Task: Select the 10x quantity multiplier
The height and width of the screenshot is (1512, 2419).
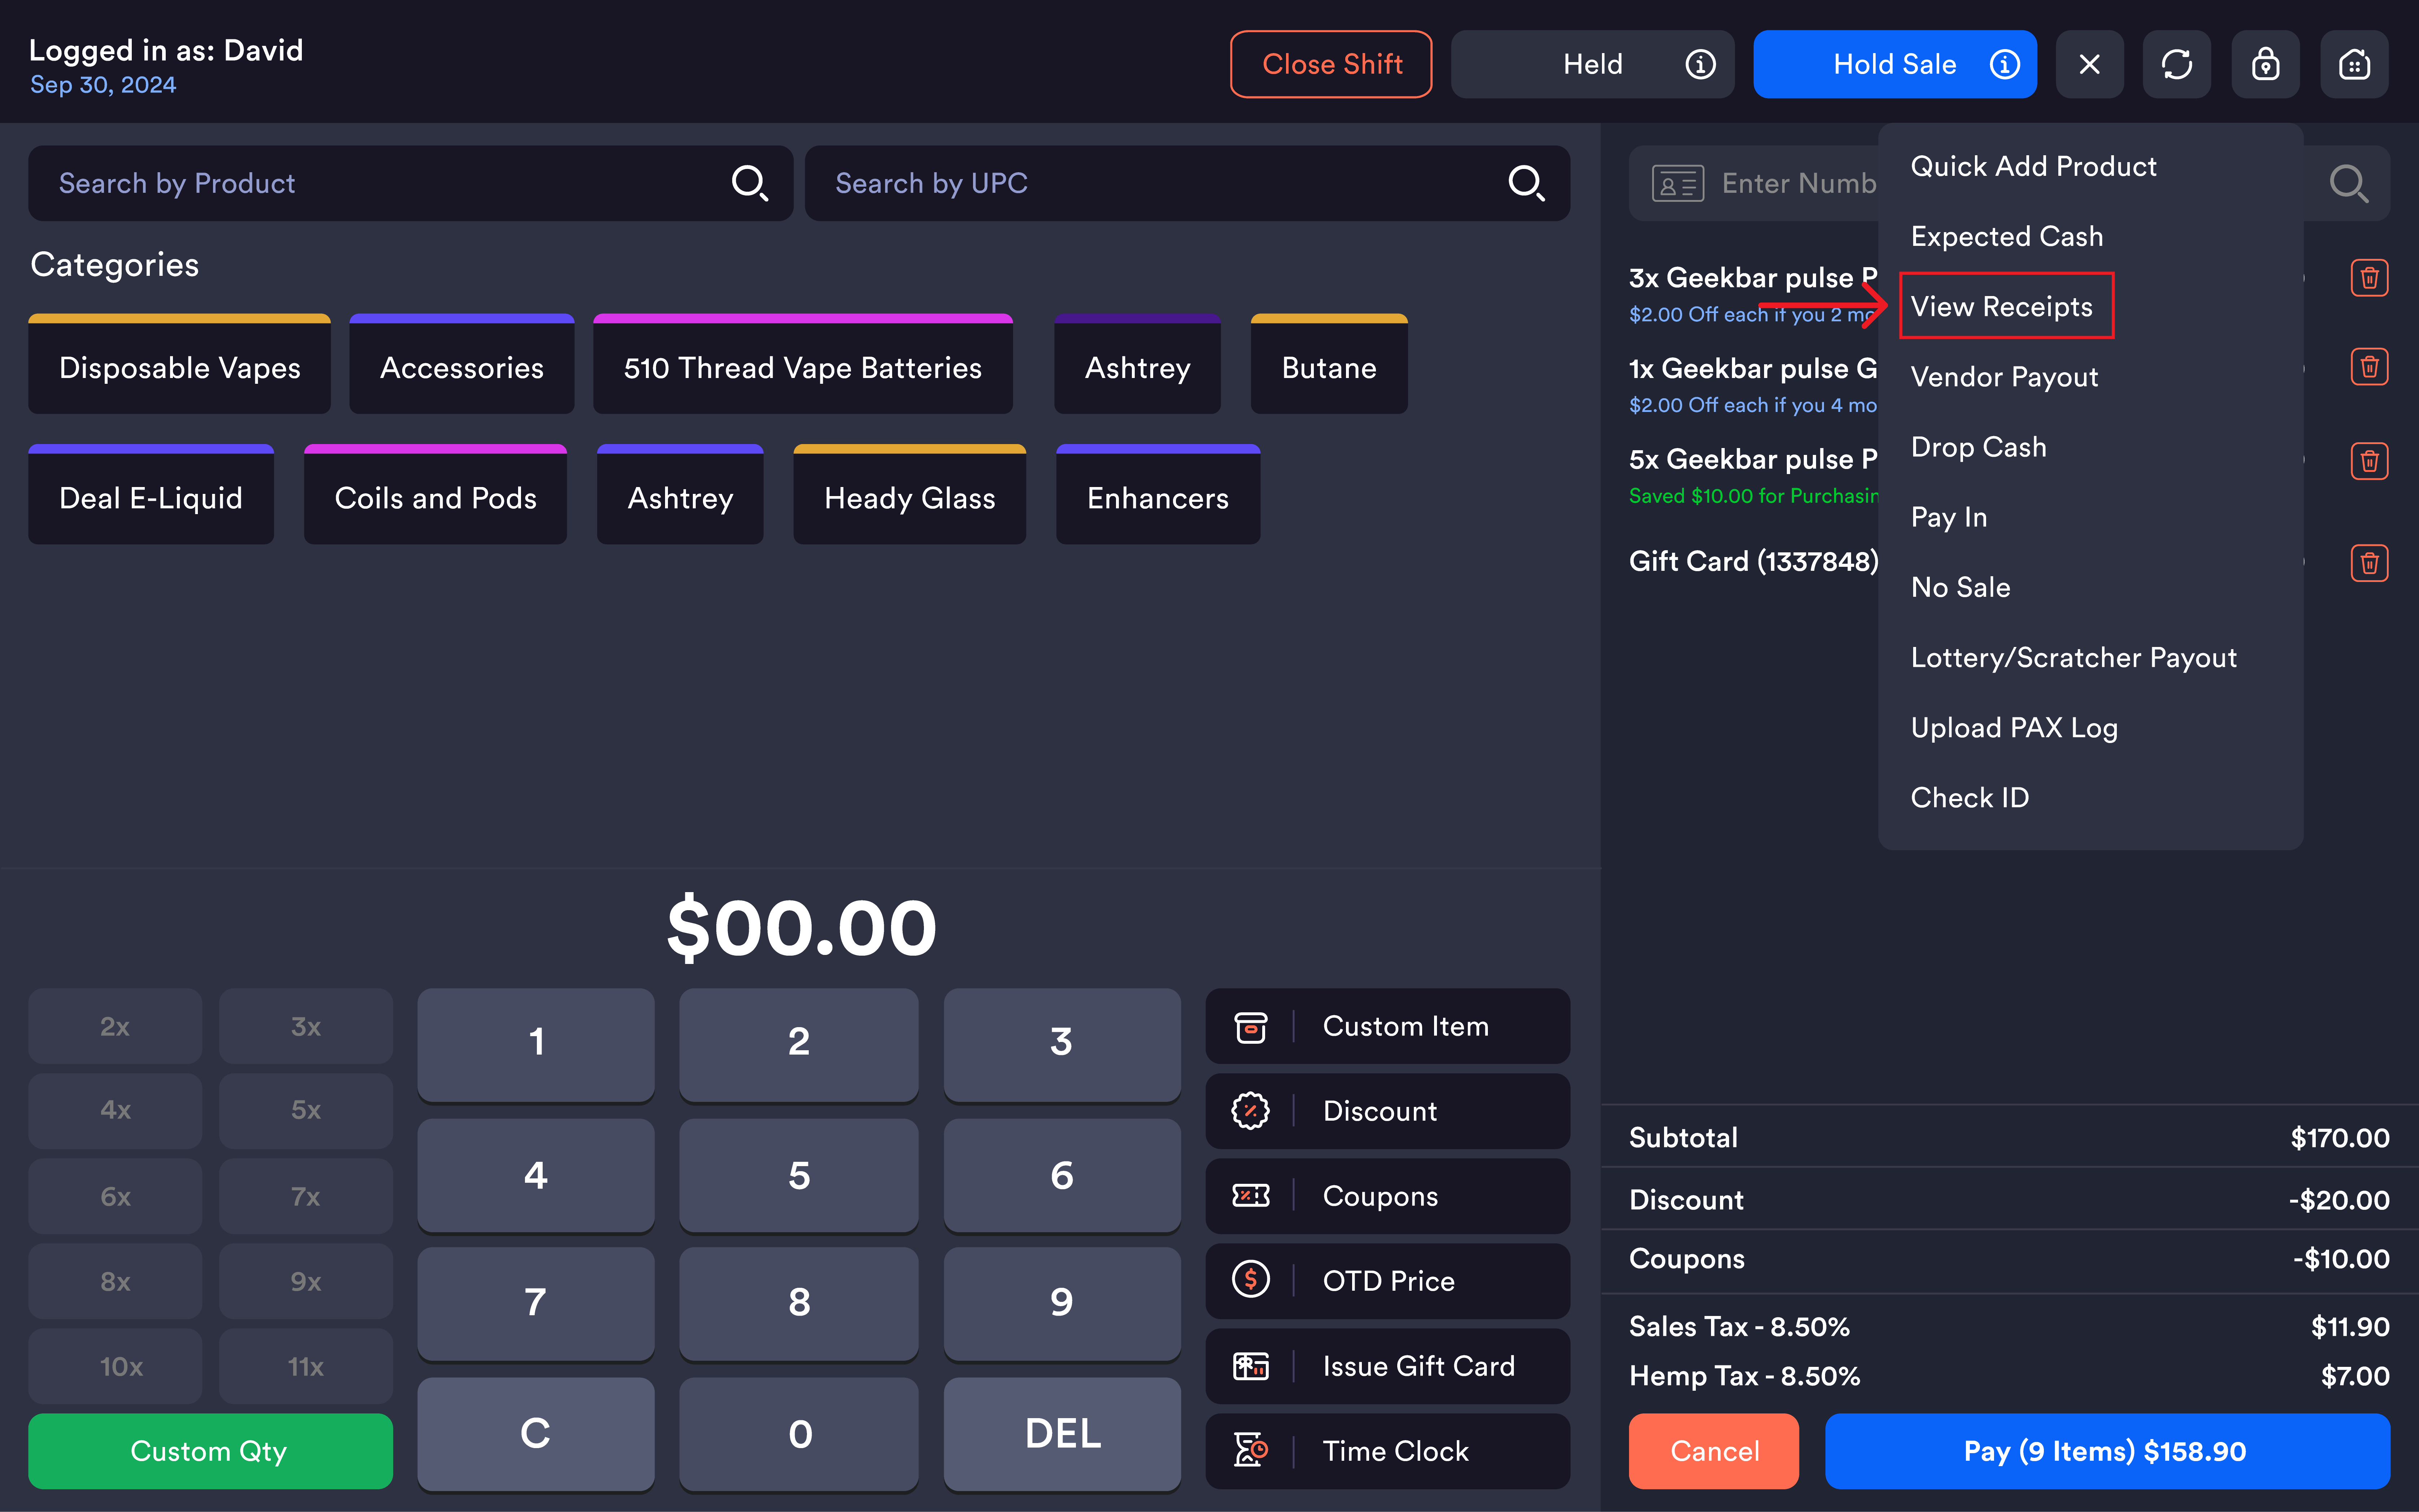Action: point(115,1366)
